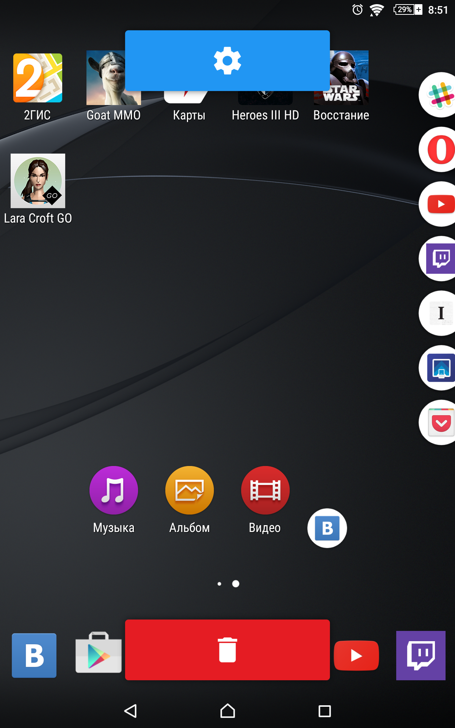Launch Slack from the side panel
Screen dimensions: 455x728
click(x=440, y=95)
